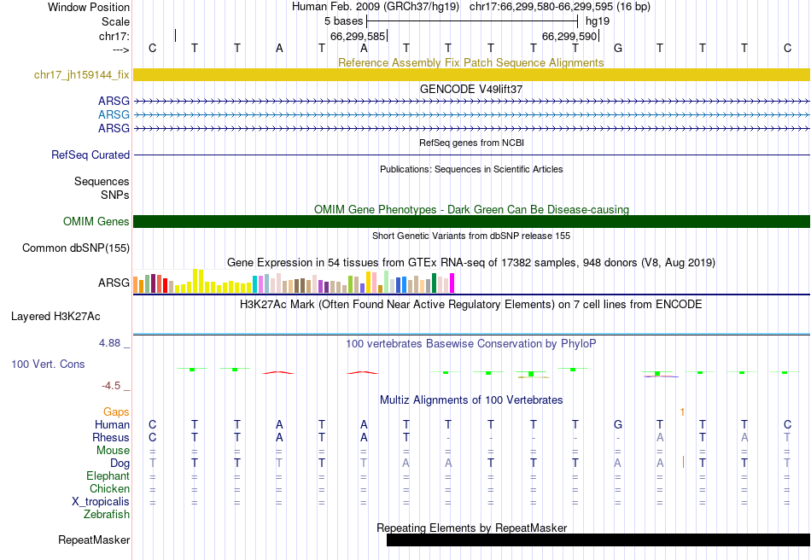This screenshot has width=811, height=560.
Task: Select the Chicken alignment row label
Action: point(109,488)
